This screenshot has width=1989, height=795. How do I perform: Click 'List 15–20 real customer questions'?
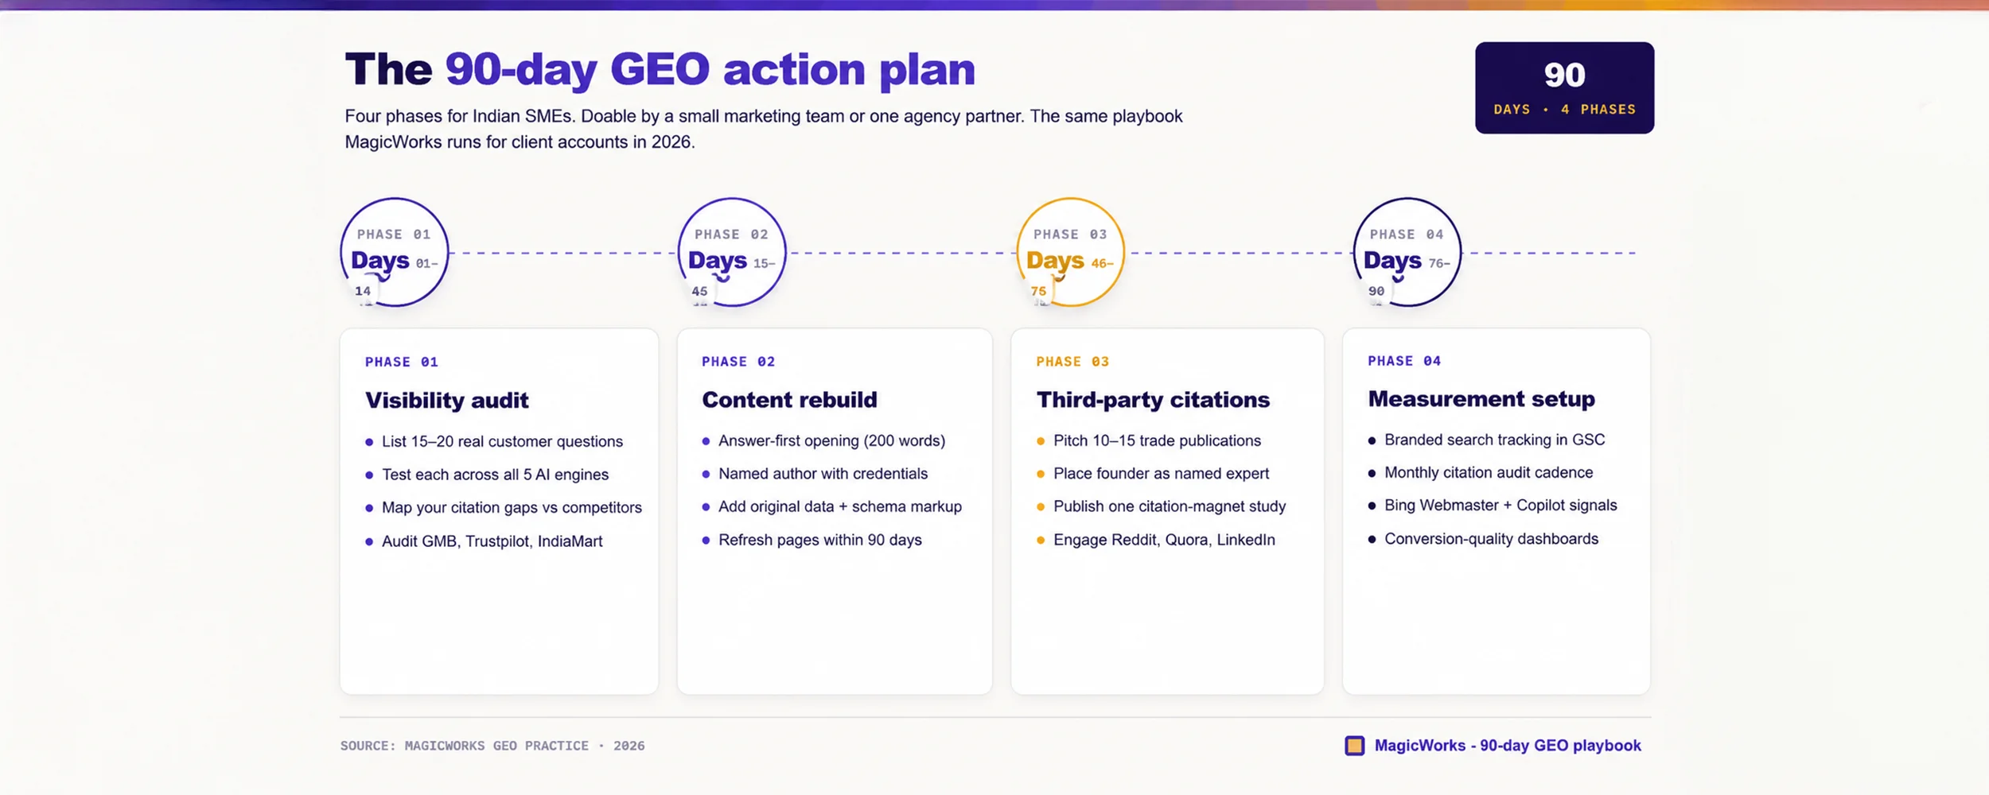pyautogui.click(x=502, y=441)
